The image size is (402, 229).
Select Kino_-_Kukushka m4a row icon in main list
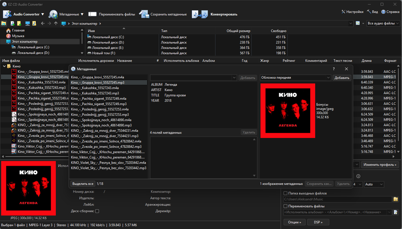pos(14,82)
